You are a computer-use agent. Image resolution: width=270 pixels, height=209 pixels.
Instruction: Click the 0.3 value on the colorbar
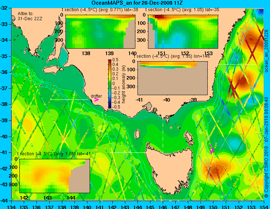[115, 69]
